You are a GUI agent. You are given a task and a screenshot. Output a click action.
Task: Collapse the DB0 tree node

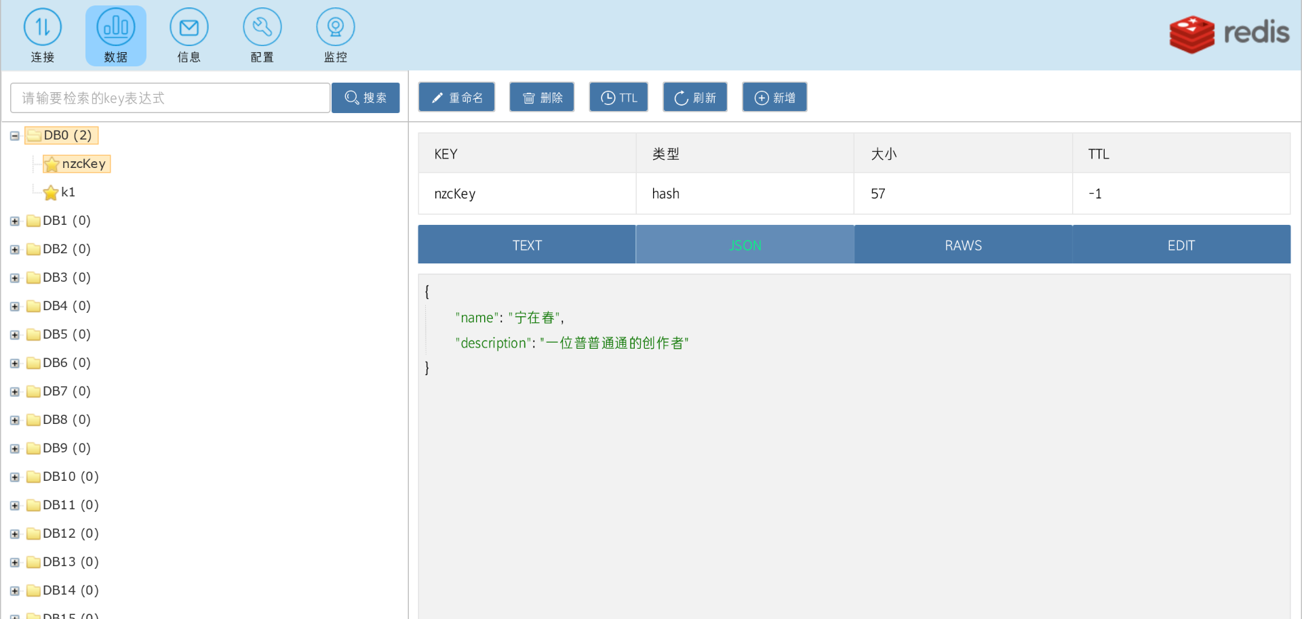pyautogui.click(x=14, y=136)
